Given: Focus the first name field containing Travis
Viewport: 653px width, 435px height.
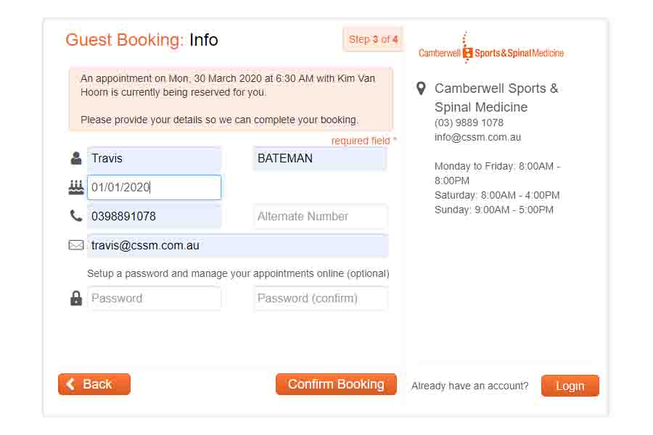Looking at the screenshot, I should (154, 158).
